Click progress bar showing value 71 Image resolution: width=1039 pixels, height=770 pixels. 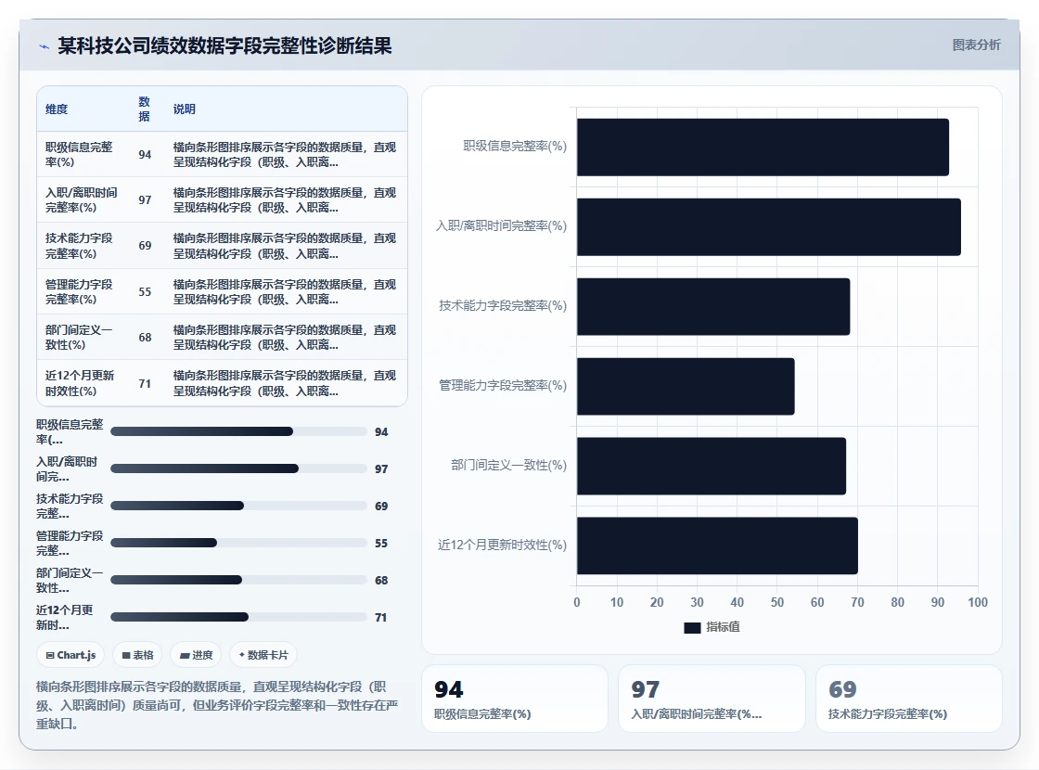pos(238,617)
